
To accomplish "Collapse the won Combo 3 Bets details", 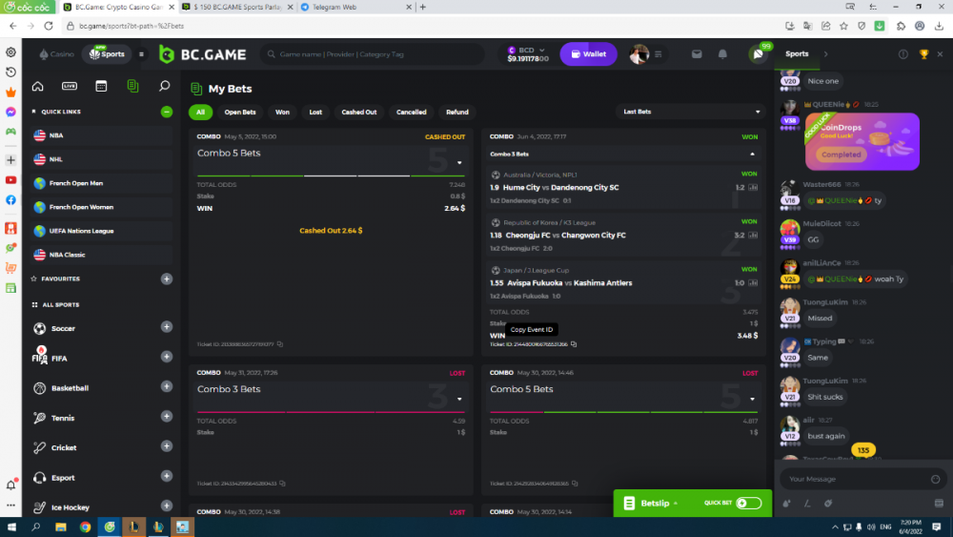I will click(x=751, y=153).
